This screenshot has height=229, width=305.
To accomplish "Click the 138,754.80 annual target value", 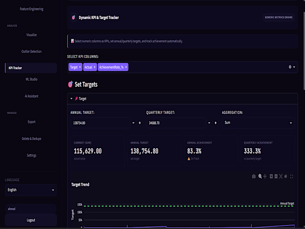I will click(144, 151).
